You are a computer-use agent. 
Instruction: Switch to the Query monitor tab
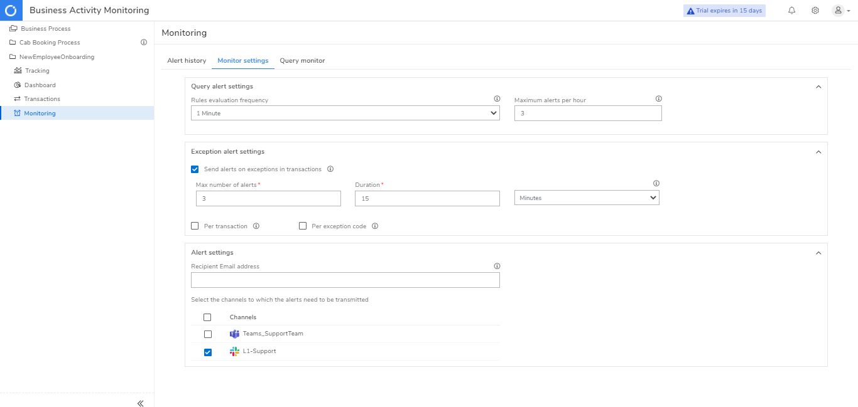302,61
